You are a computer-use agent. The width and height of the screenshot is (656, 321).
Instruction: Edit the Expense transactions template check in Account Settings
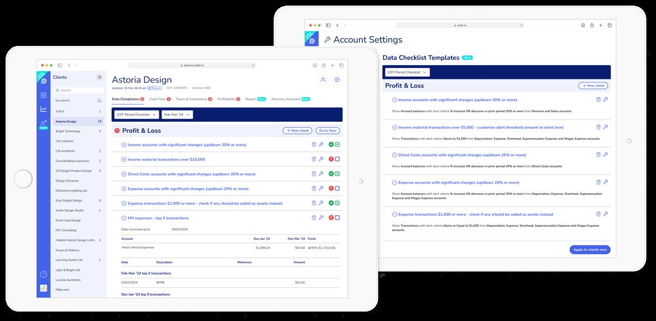tap(605, 214)
